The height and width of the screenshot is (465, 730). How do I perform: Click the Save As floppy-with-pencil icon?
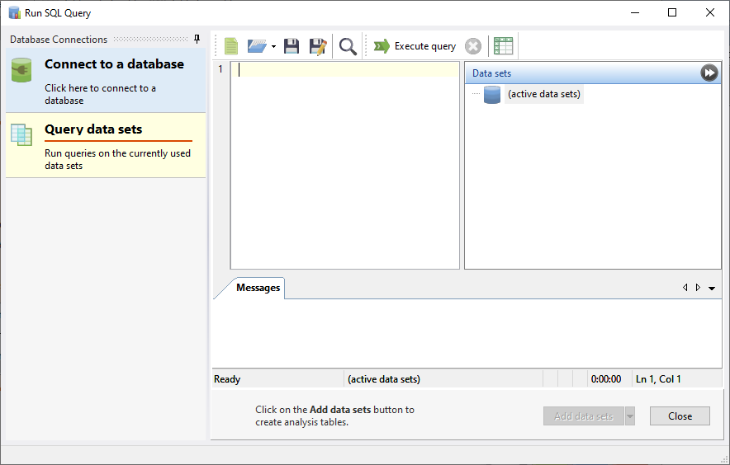(317, 46)
